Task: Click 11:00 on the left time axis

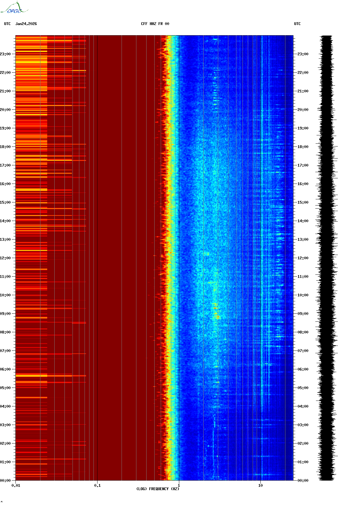Action: pyautogui.click(x=5, y=277)
